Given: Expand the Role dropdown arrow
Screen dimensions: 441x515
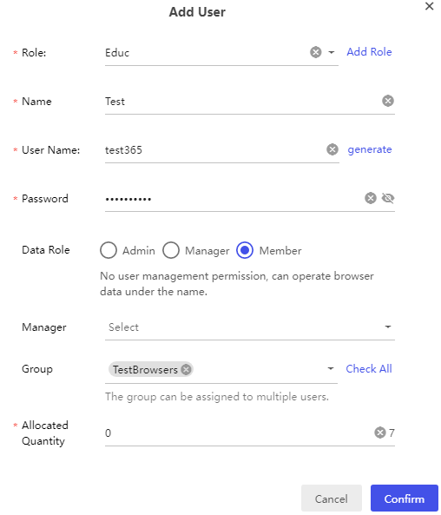Looking at the screenshot, I should [x=332, y=52].
